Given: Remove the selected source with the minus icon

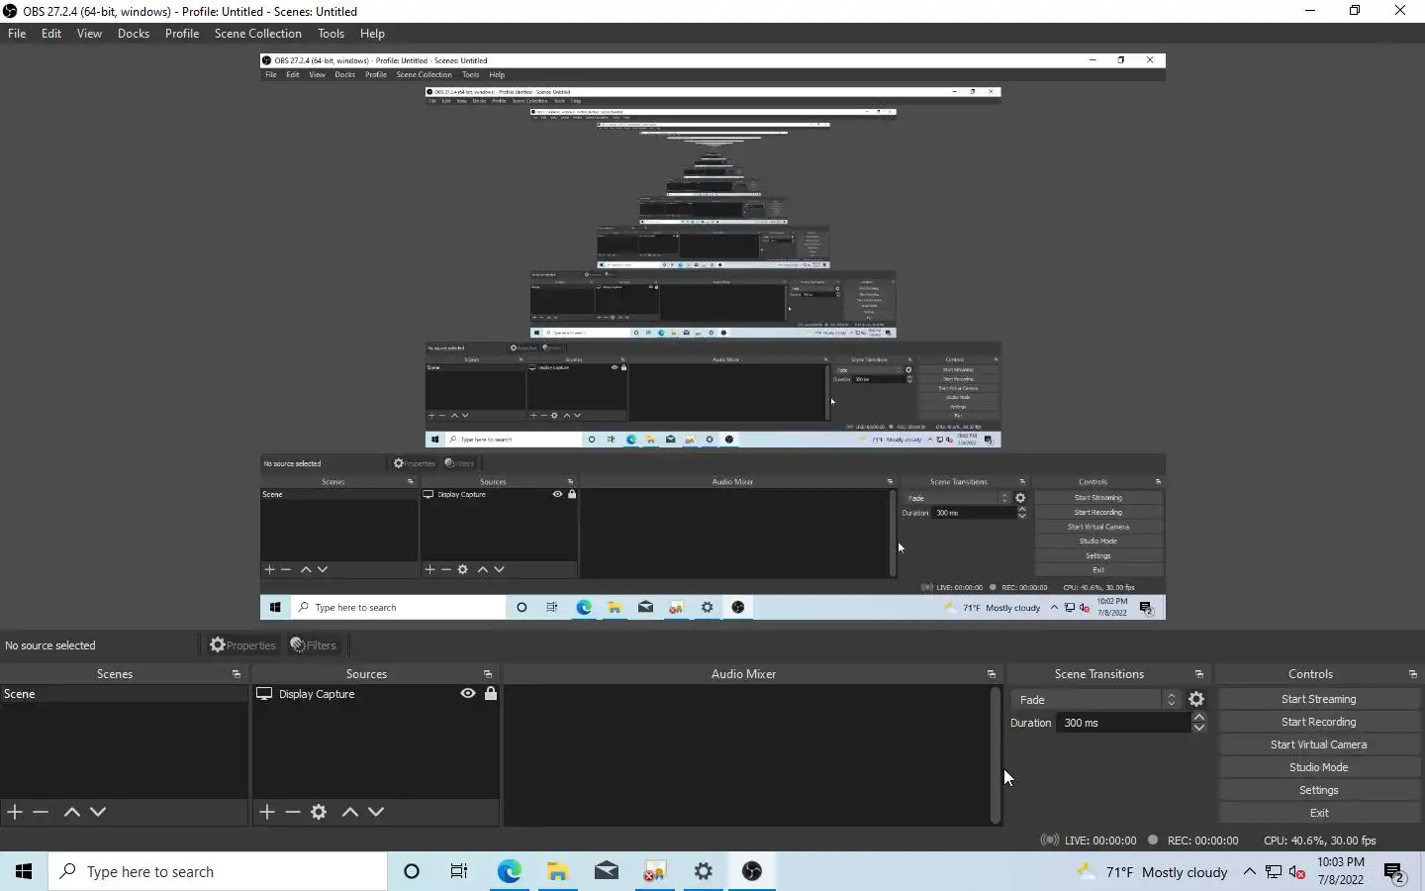Looking at the screenshot, I should pyautogui.click(x=293, y=812).
